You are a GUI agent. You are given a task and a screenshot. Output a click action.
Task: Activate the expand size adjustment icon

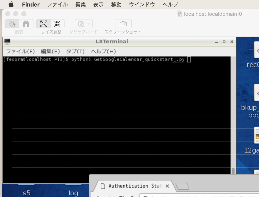pyautogui.click(x=44, y=24)
